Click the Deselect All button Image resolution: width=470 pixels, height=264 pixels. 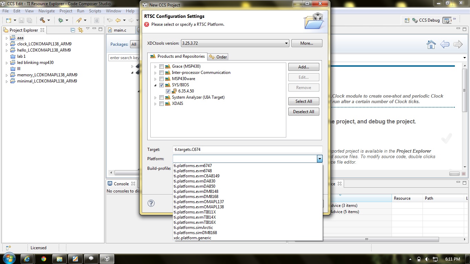303,112
